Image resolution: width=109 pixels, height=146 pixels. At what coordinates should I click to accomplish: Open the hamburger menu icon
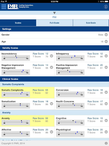(4, 7)
